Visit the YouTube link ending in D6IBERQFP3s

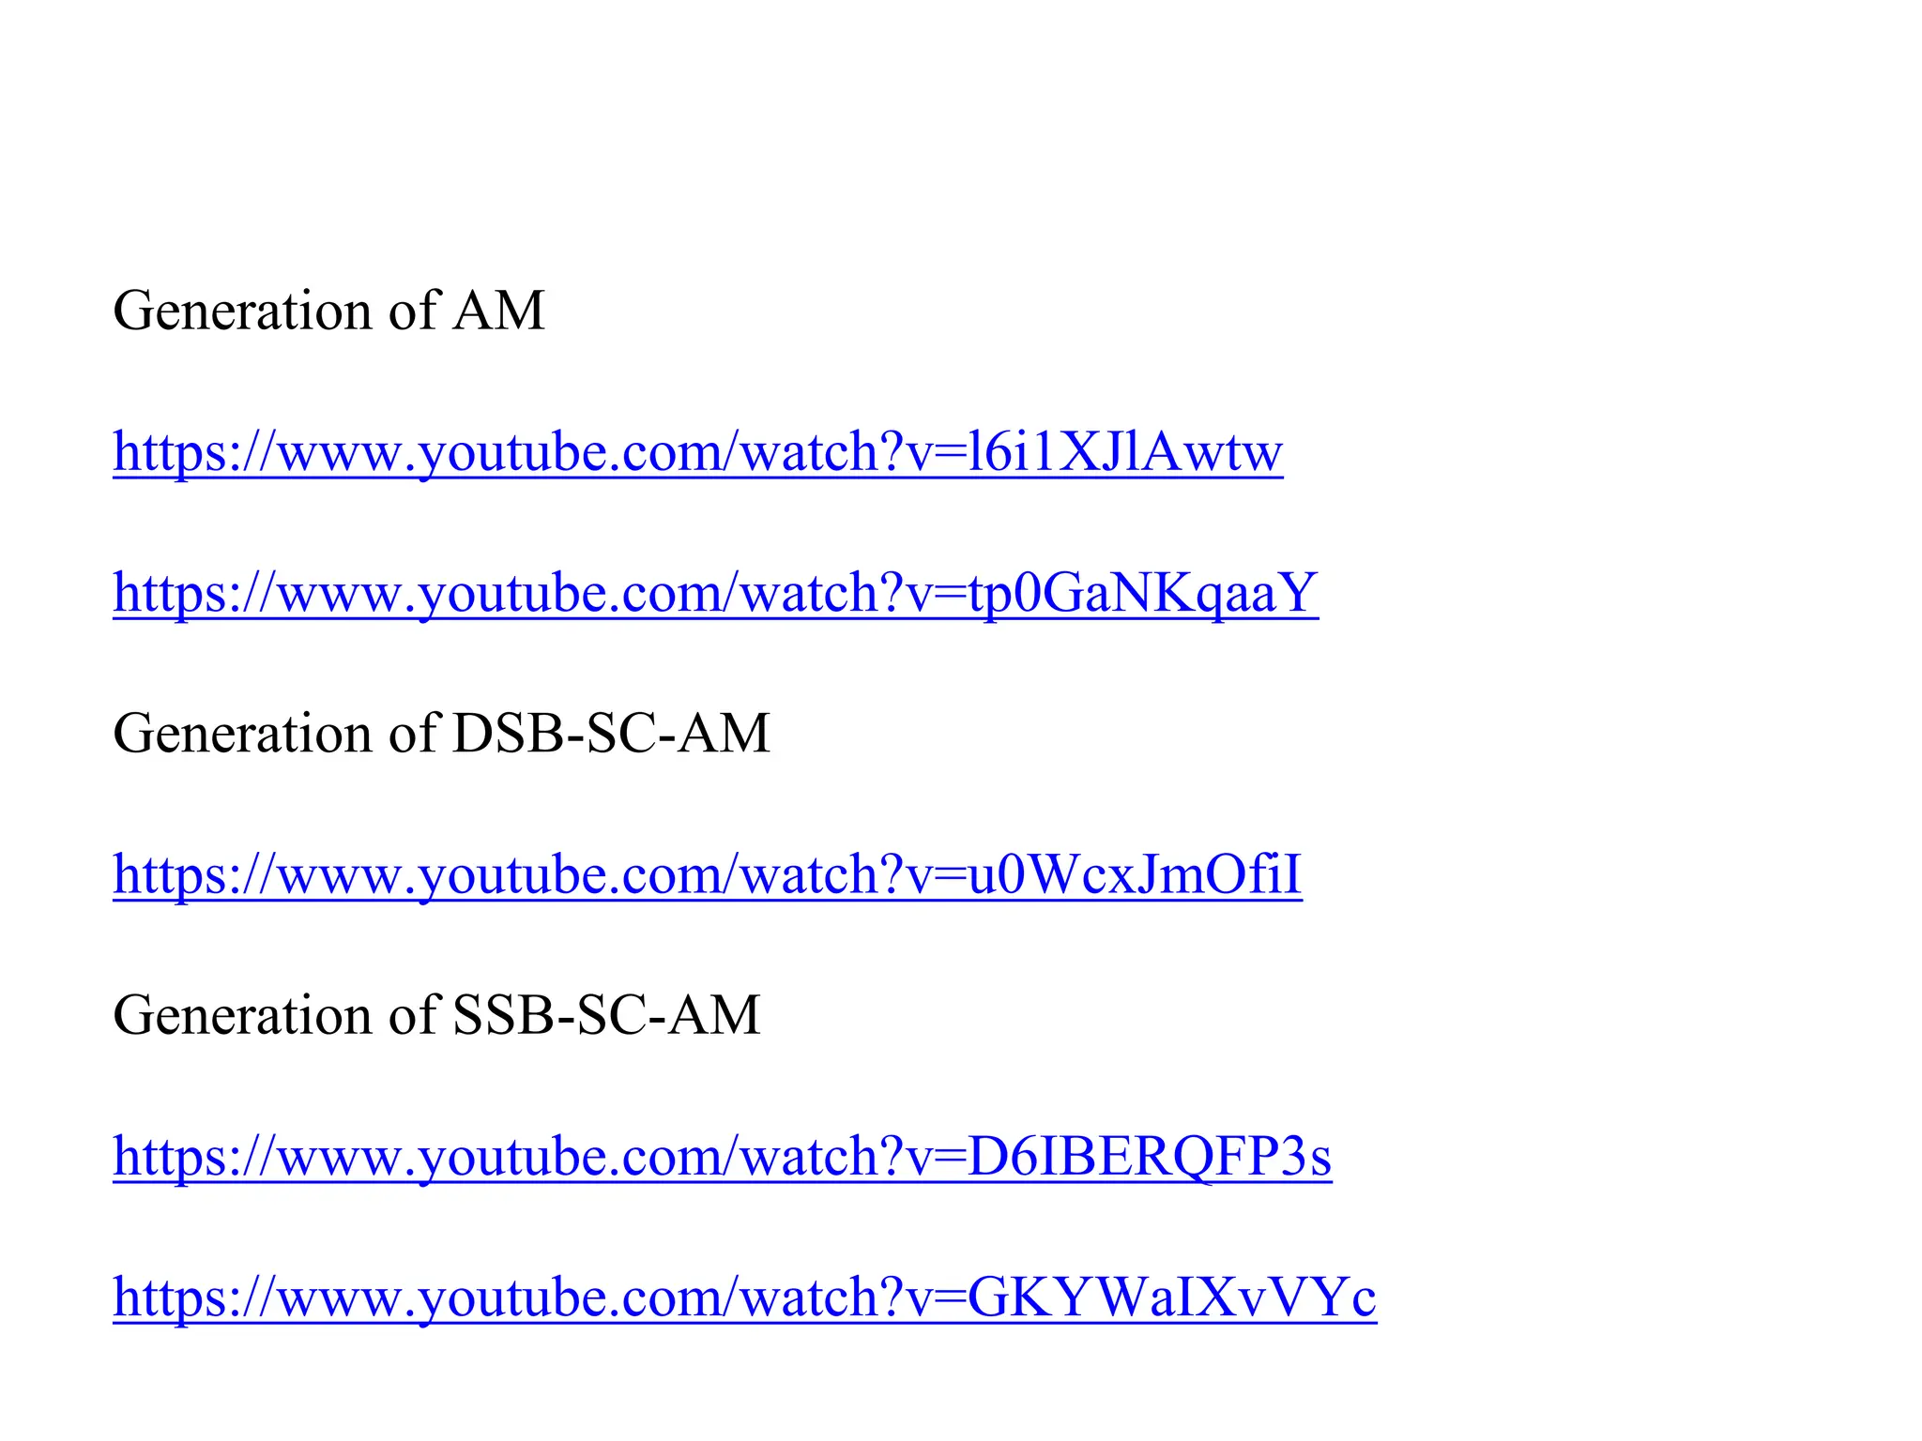(x=722, y=1156)
